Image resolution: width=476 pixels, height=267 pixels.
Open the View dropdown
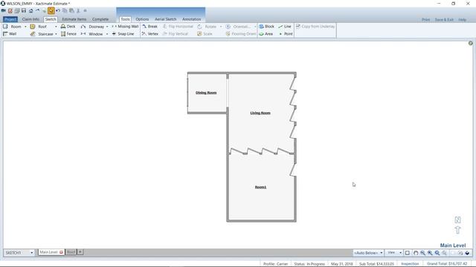[x=394, y=253]
